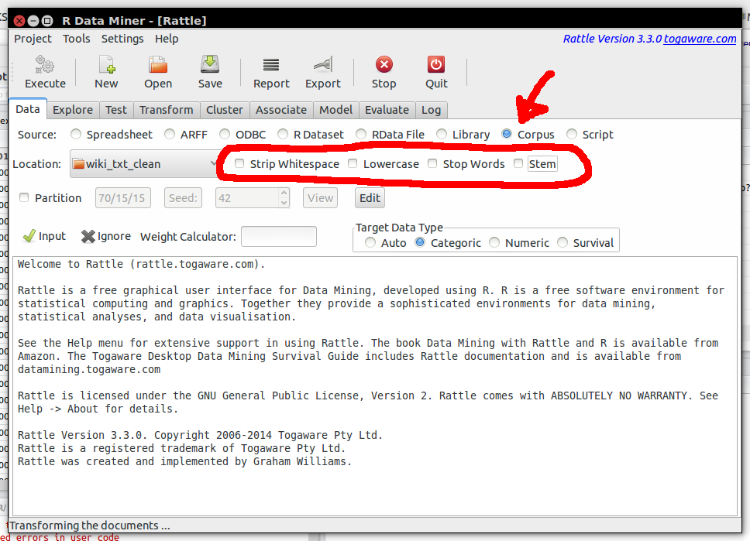Click 'Rattle was created and implemented by Graham Williams.'
Viewport: 750px width, 541px height.
tap(184, 461)
